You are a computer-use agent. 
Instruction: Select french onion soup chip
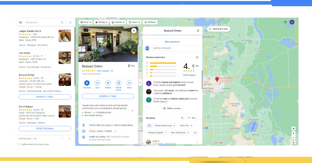click(x=165, y=126)
